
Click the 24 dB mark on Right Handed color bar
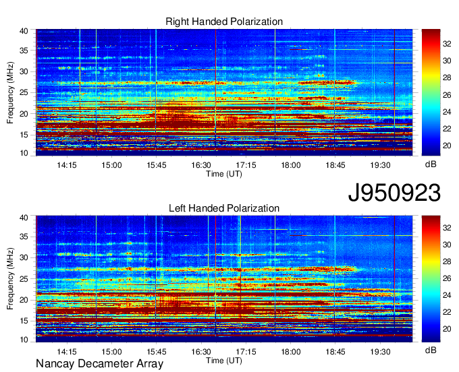tap(447, 112)
